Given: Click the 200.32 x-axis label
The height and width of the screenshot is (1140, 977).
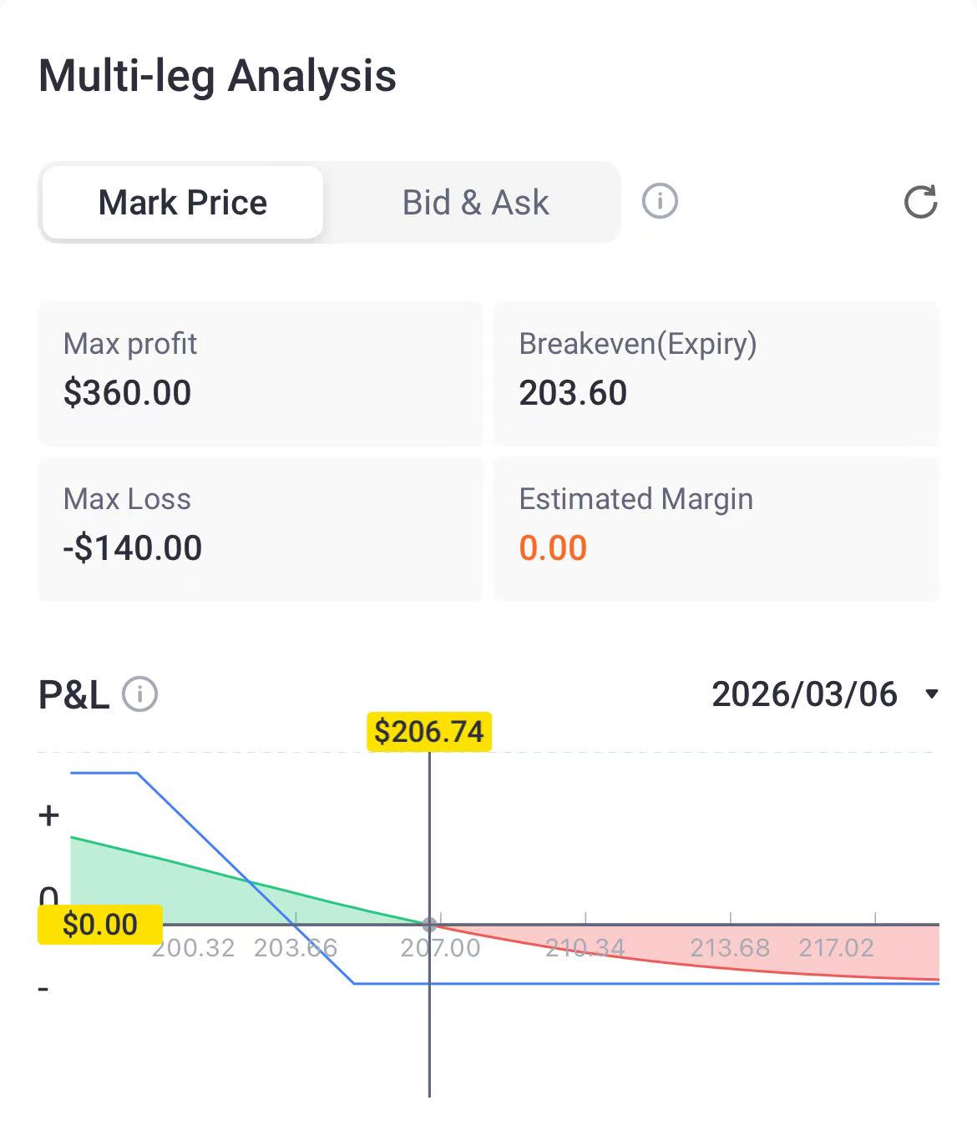Looking at the screenshot, I should (193, 948).
